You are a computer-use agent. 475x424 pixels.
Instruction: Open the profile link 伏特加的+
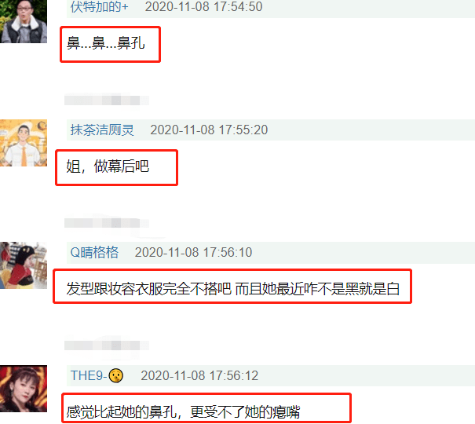coord(100,6)
